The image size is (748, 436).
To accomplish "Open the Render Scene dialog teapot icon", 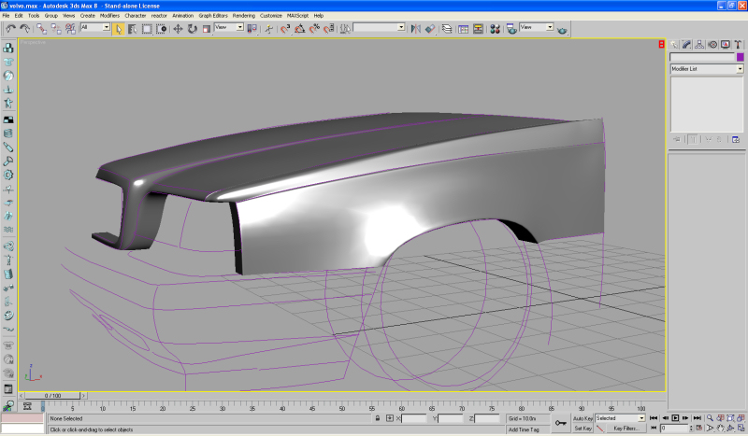I will click(x=511, y=29).
